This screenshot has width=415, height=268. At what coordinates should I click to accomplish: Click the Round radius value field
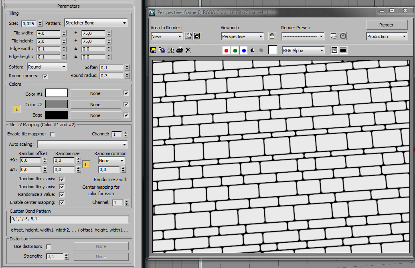point(111,76)
